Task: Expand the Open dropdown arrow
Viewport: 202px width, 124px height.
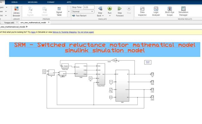Action: 7,7
